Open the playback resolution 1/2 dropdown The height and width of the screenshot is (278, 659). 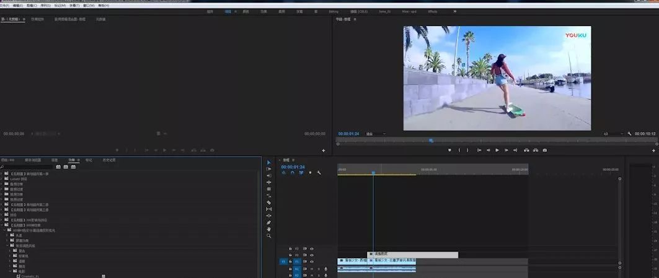pyautogui.click(x=613, y=134)
